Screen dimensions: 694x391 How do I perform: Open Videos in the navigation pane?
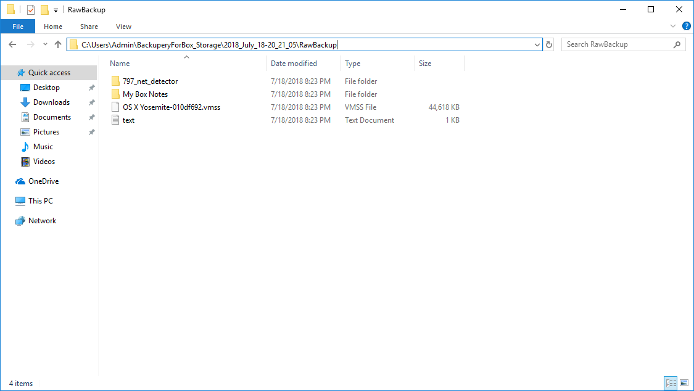pos(44,162)
